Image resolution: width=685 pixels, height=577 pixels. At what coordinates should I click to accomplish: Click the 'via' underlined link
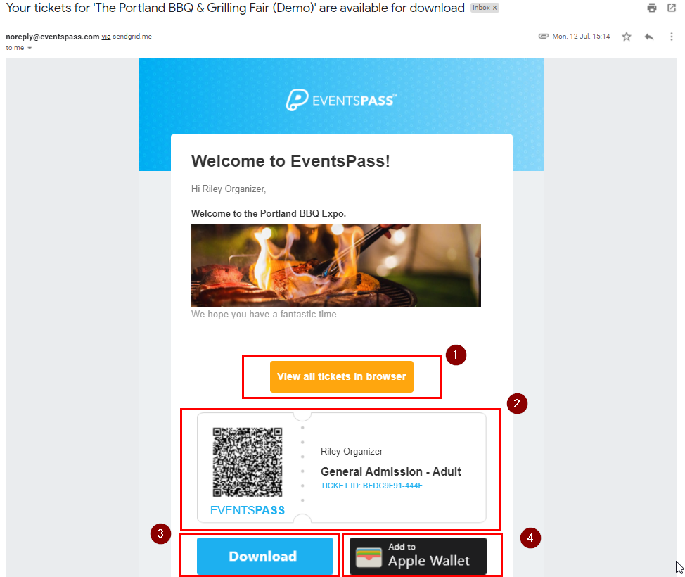coord(105,37)
